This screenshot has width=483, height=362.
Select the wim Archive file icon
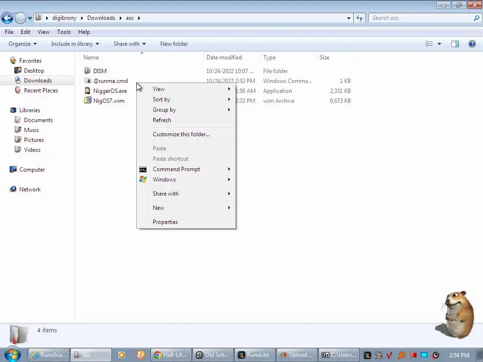pos(87,100)
